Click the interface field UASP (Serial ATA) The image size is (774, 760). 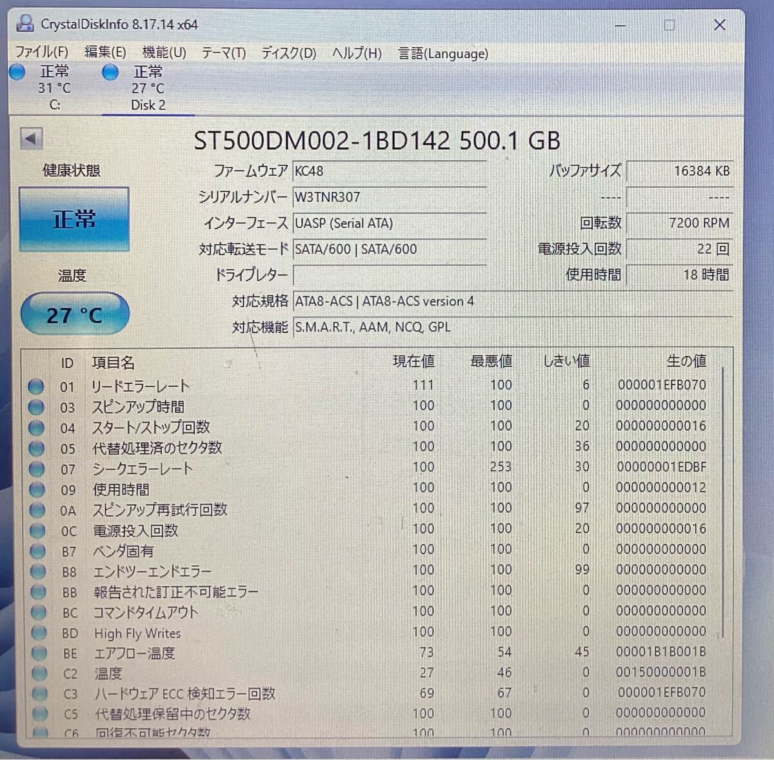390,223
